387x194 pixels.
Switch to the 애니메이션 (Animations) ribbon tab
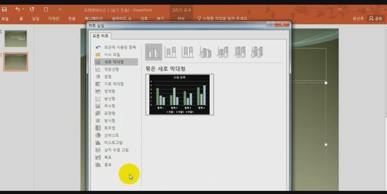point(94,18)
